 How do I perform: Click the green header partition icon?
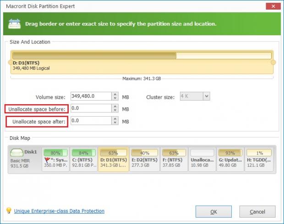[x=15, y=24]
